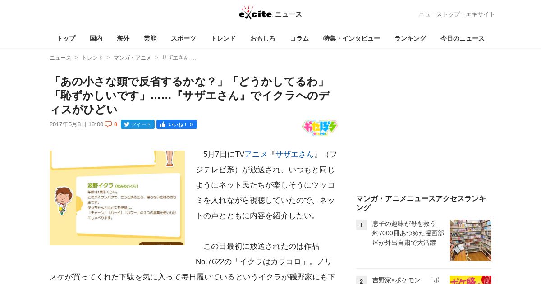Open 今日のニュース in the navigation
Screen dimensions: 541x284
point(463,38)
